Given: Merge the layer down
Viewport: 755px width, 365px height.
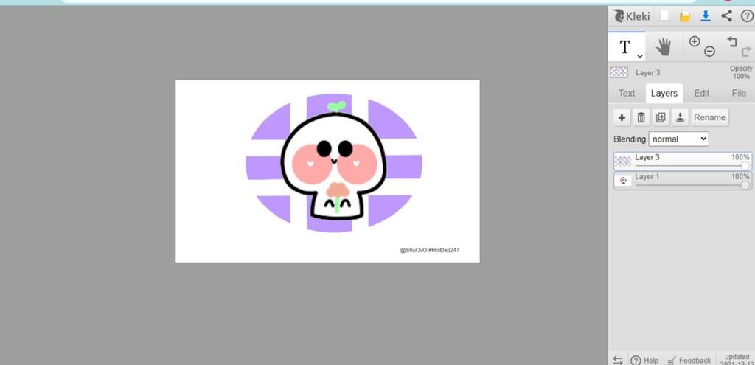Looking at the screenshot, I should pos(680,117).
